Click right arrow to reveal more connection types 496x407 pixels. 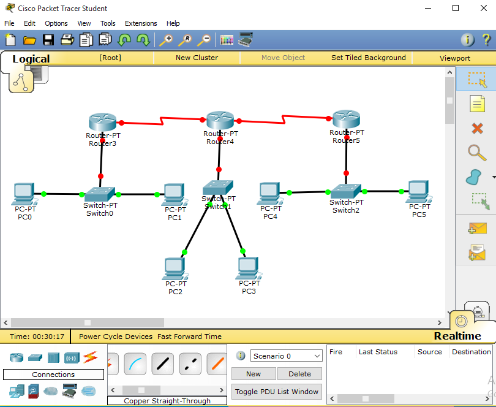point(222,390)
